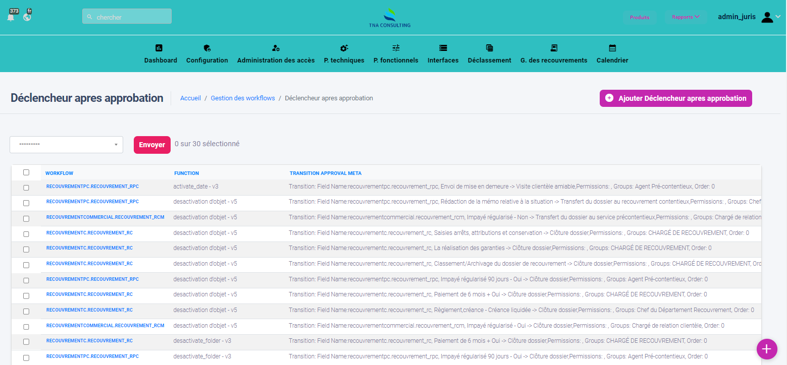Image resolution: width=787 pixels, height=365 pixels.
Task: Open the Interfaces menu
Action: tap(443, 54)
